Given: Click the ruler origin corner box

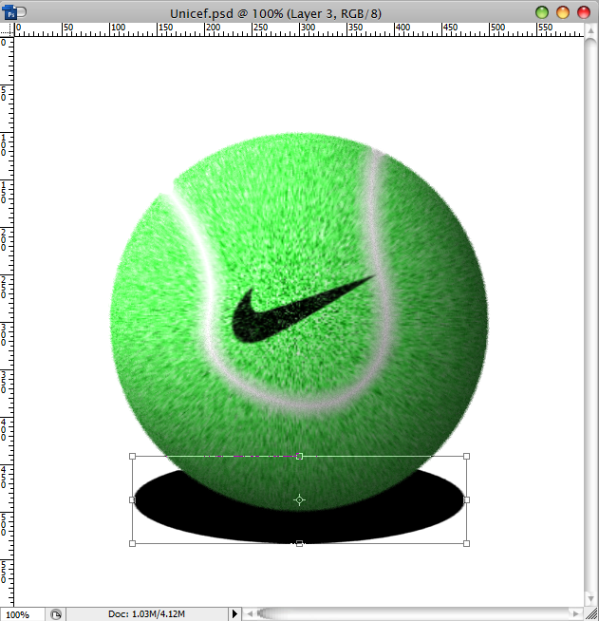Looking at the screenshot, I should pyautogui.click(x=7, y=30).
